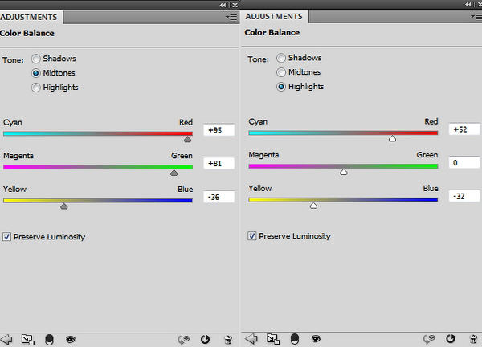Click the Color Balance title in right panel

click(272, 32)
